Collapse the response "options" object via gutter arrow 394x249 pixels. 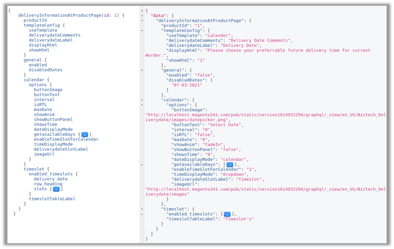click(142, 105)
